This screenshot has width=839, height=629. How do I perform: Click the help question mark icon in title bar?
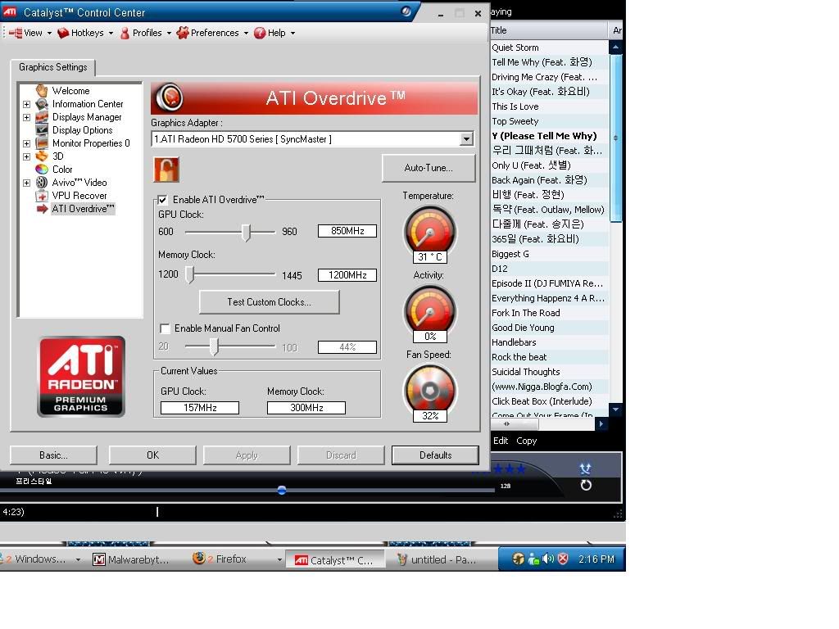[x=407, y=12]
